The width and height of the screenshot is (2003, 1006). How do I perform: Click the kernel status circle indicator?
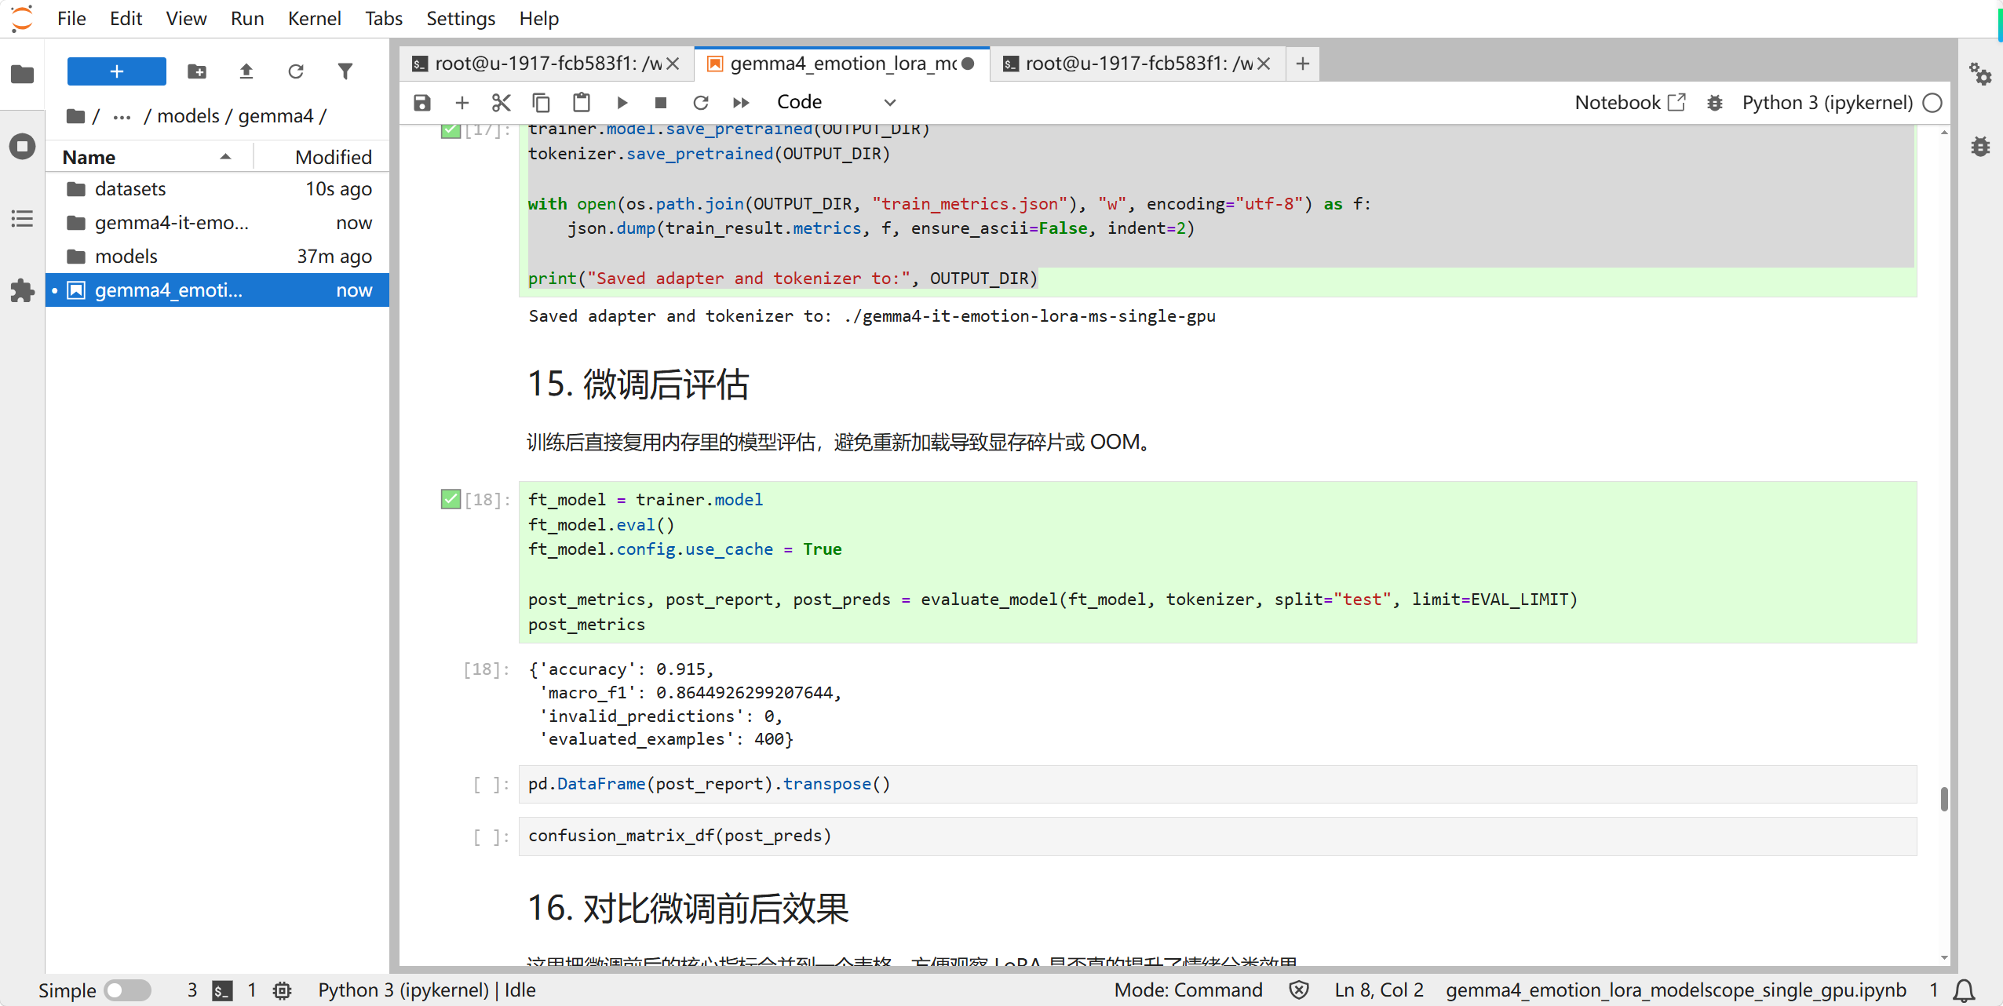1933,103
